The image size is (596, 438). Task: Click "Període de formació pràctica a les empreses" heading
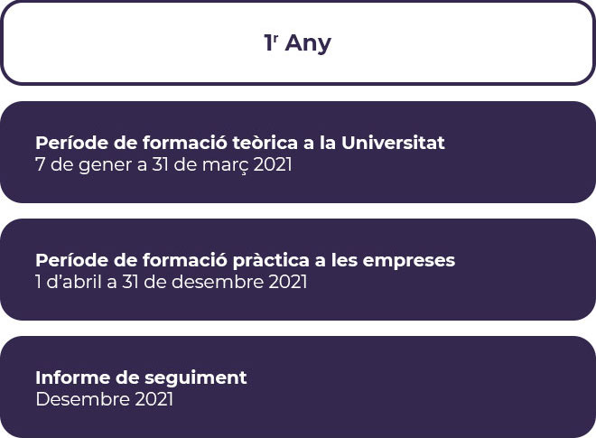tap(245, 260)
